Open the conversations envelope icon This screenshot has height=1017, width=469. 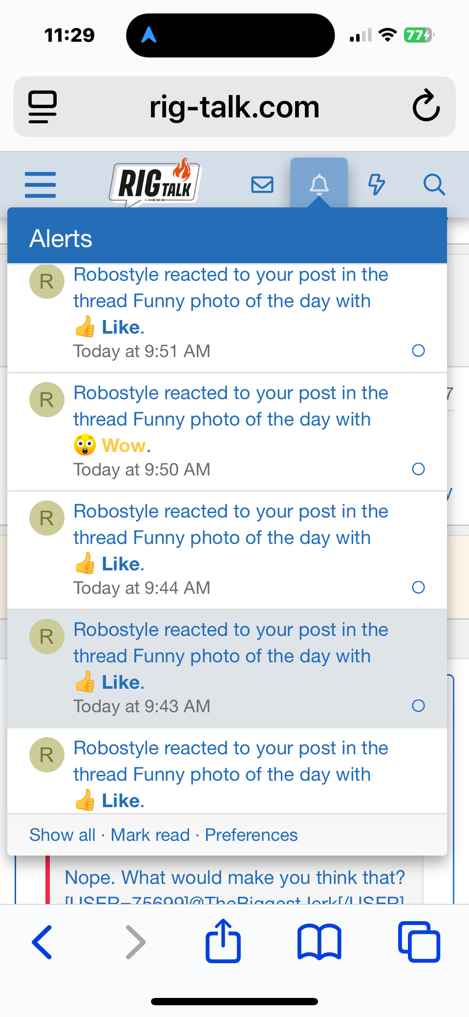point(262,185)
